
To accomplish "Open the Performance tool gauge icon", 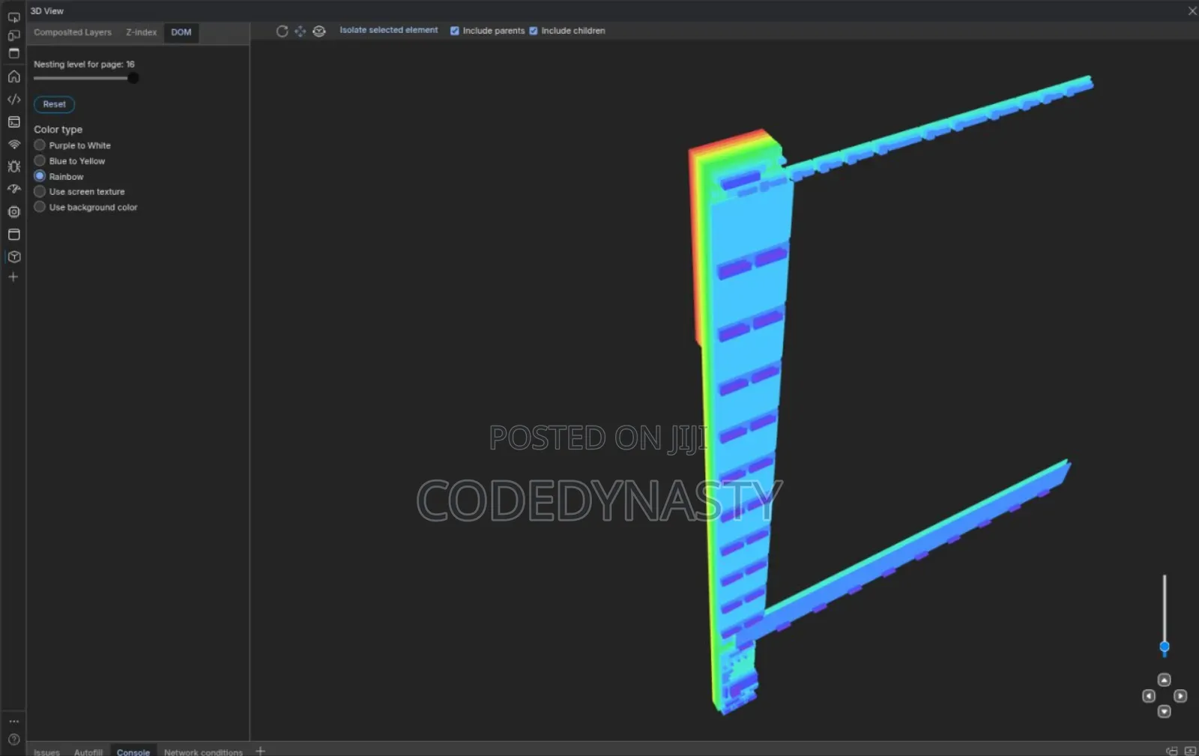I will click(13, 189).
